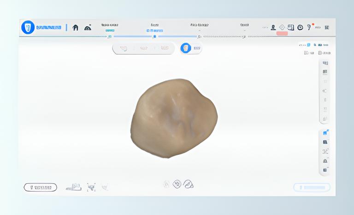Click the bottom icon in the lower right toolbar

(325, 170)
